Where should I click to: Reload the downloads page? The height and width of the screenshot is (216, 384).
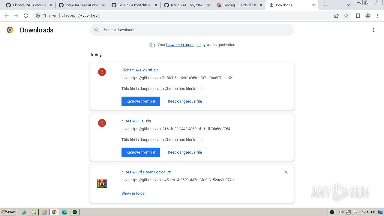pos(26,16)
